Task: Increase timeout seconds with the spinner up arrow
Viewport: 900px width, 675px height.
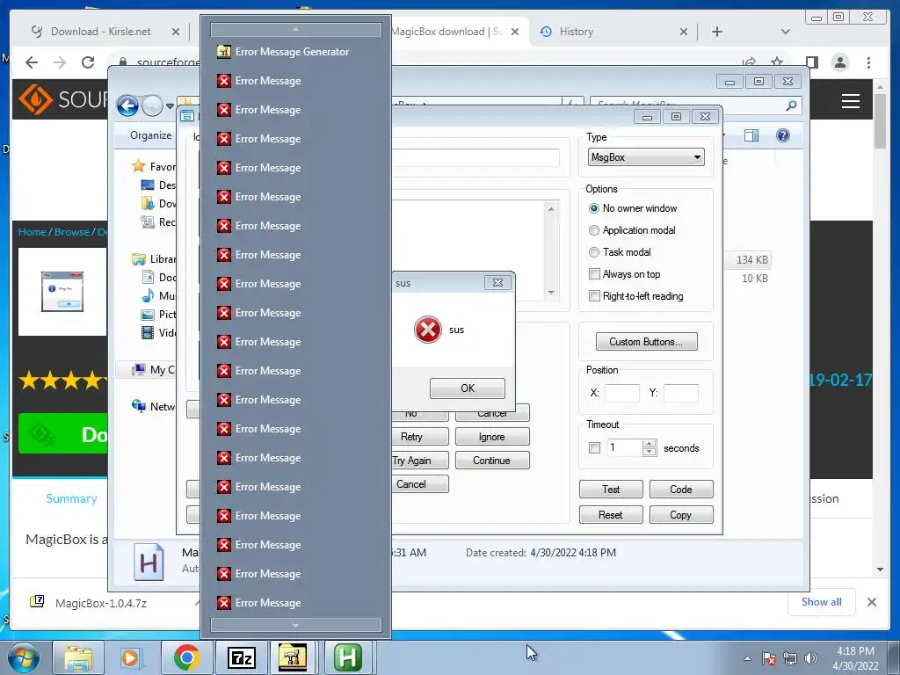Action: pyautogui.click(x=650, y=444)
